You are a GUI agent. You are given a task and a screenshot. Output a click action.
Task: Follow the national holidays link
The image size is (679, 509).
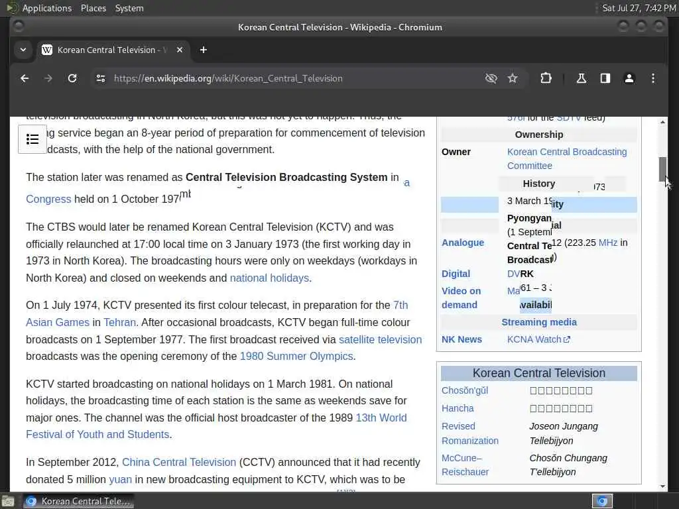coord(269,278)
